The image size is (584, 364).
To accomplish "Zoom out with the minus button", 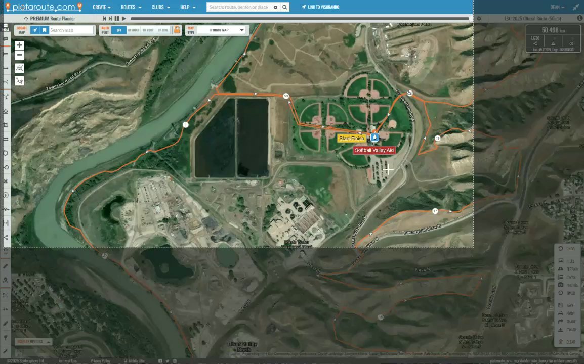I will (19, 55).
